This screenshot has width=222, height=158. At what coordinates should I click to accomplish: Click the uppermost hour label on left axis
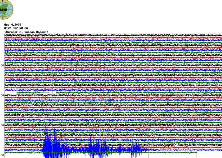pyautogui.click(x=2, y=65)
